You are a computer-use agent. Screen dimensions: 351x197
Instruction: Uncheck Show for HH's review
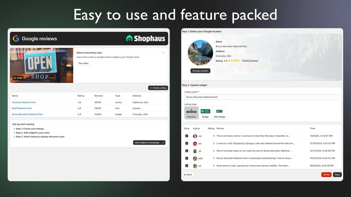pyautogui.click(x=187, y=136)
